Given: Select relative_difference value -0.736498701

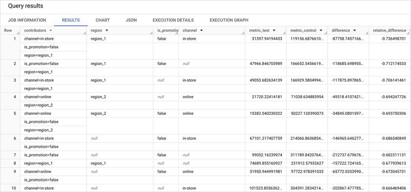Looking at the screenshot, I should (x=393, y=39).
